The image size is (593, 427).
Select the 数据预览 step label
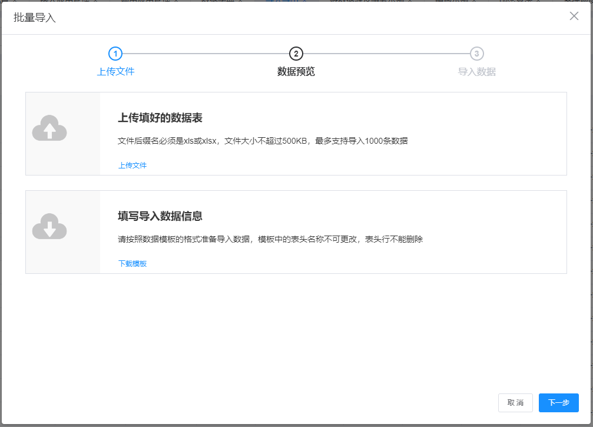[x=296, y=71]
